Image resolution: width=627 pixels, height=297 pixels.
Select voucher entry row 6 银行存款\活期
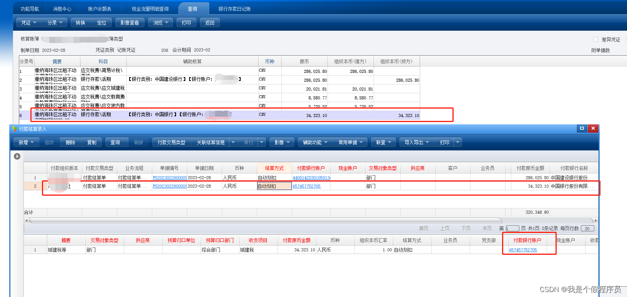pos(220,115)
